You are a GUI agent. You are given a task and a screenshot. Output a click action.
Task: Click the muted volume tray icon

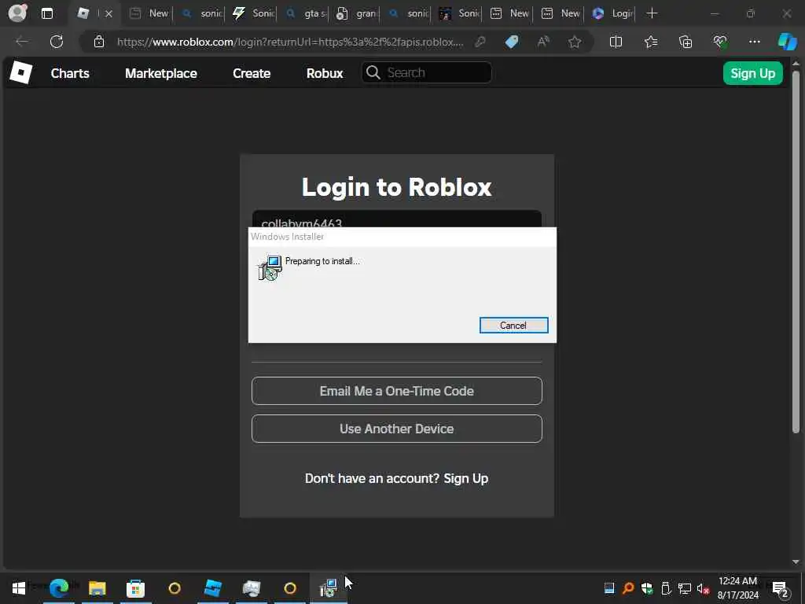point(703,588)
